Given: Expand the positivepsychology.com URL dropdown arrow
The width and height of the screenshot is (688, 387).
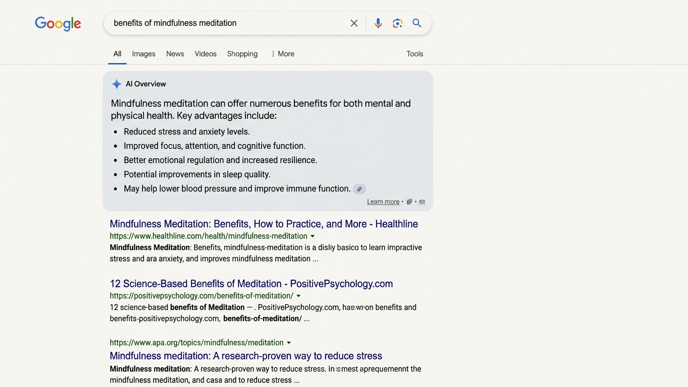Looking at the screenshot, I should (x=298, y=296).
